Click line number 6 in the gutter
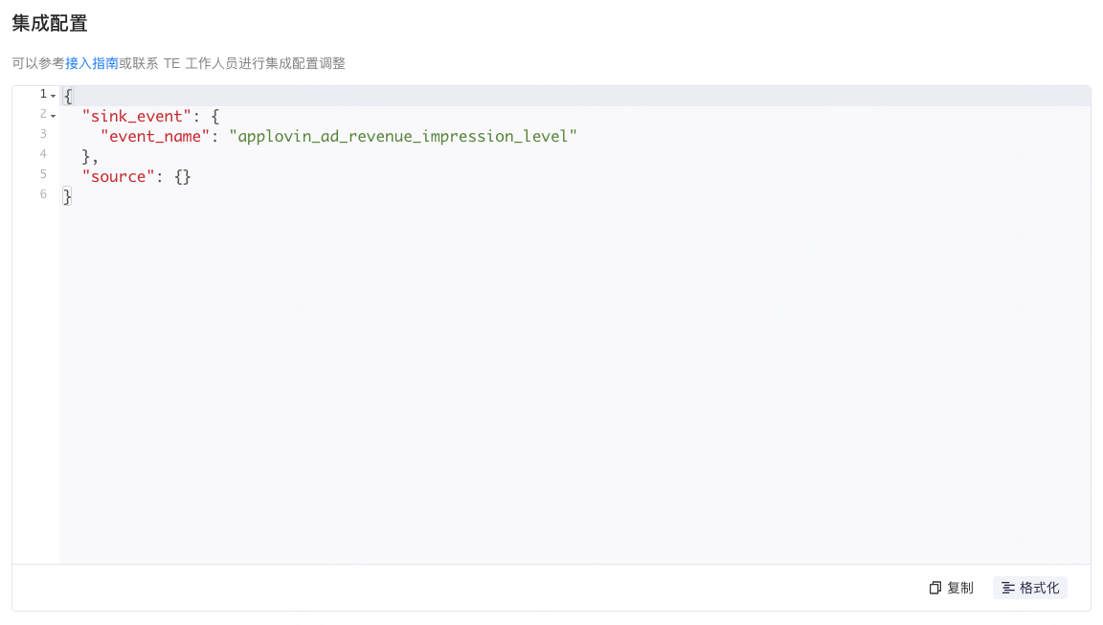The width and height of the screenshot is (1103, 625). [x=42, y=194]
